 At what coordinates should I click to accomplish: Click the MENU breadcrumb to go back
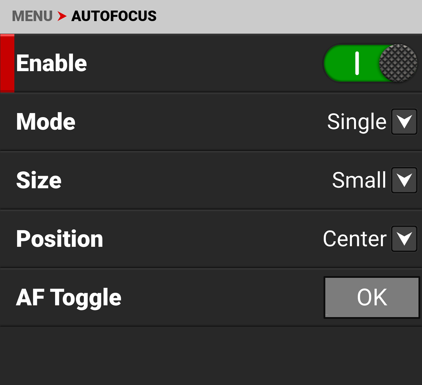pos(32,16)
